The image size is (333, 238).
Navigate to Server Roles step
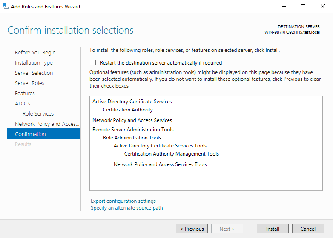[29, 83]
